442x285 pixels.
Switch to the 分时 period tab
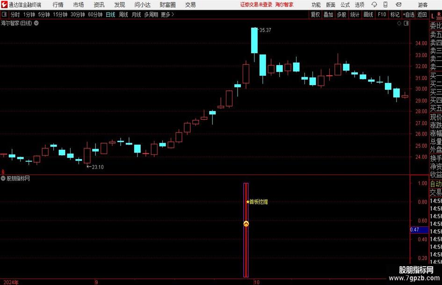point(15,15)
